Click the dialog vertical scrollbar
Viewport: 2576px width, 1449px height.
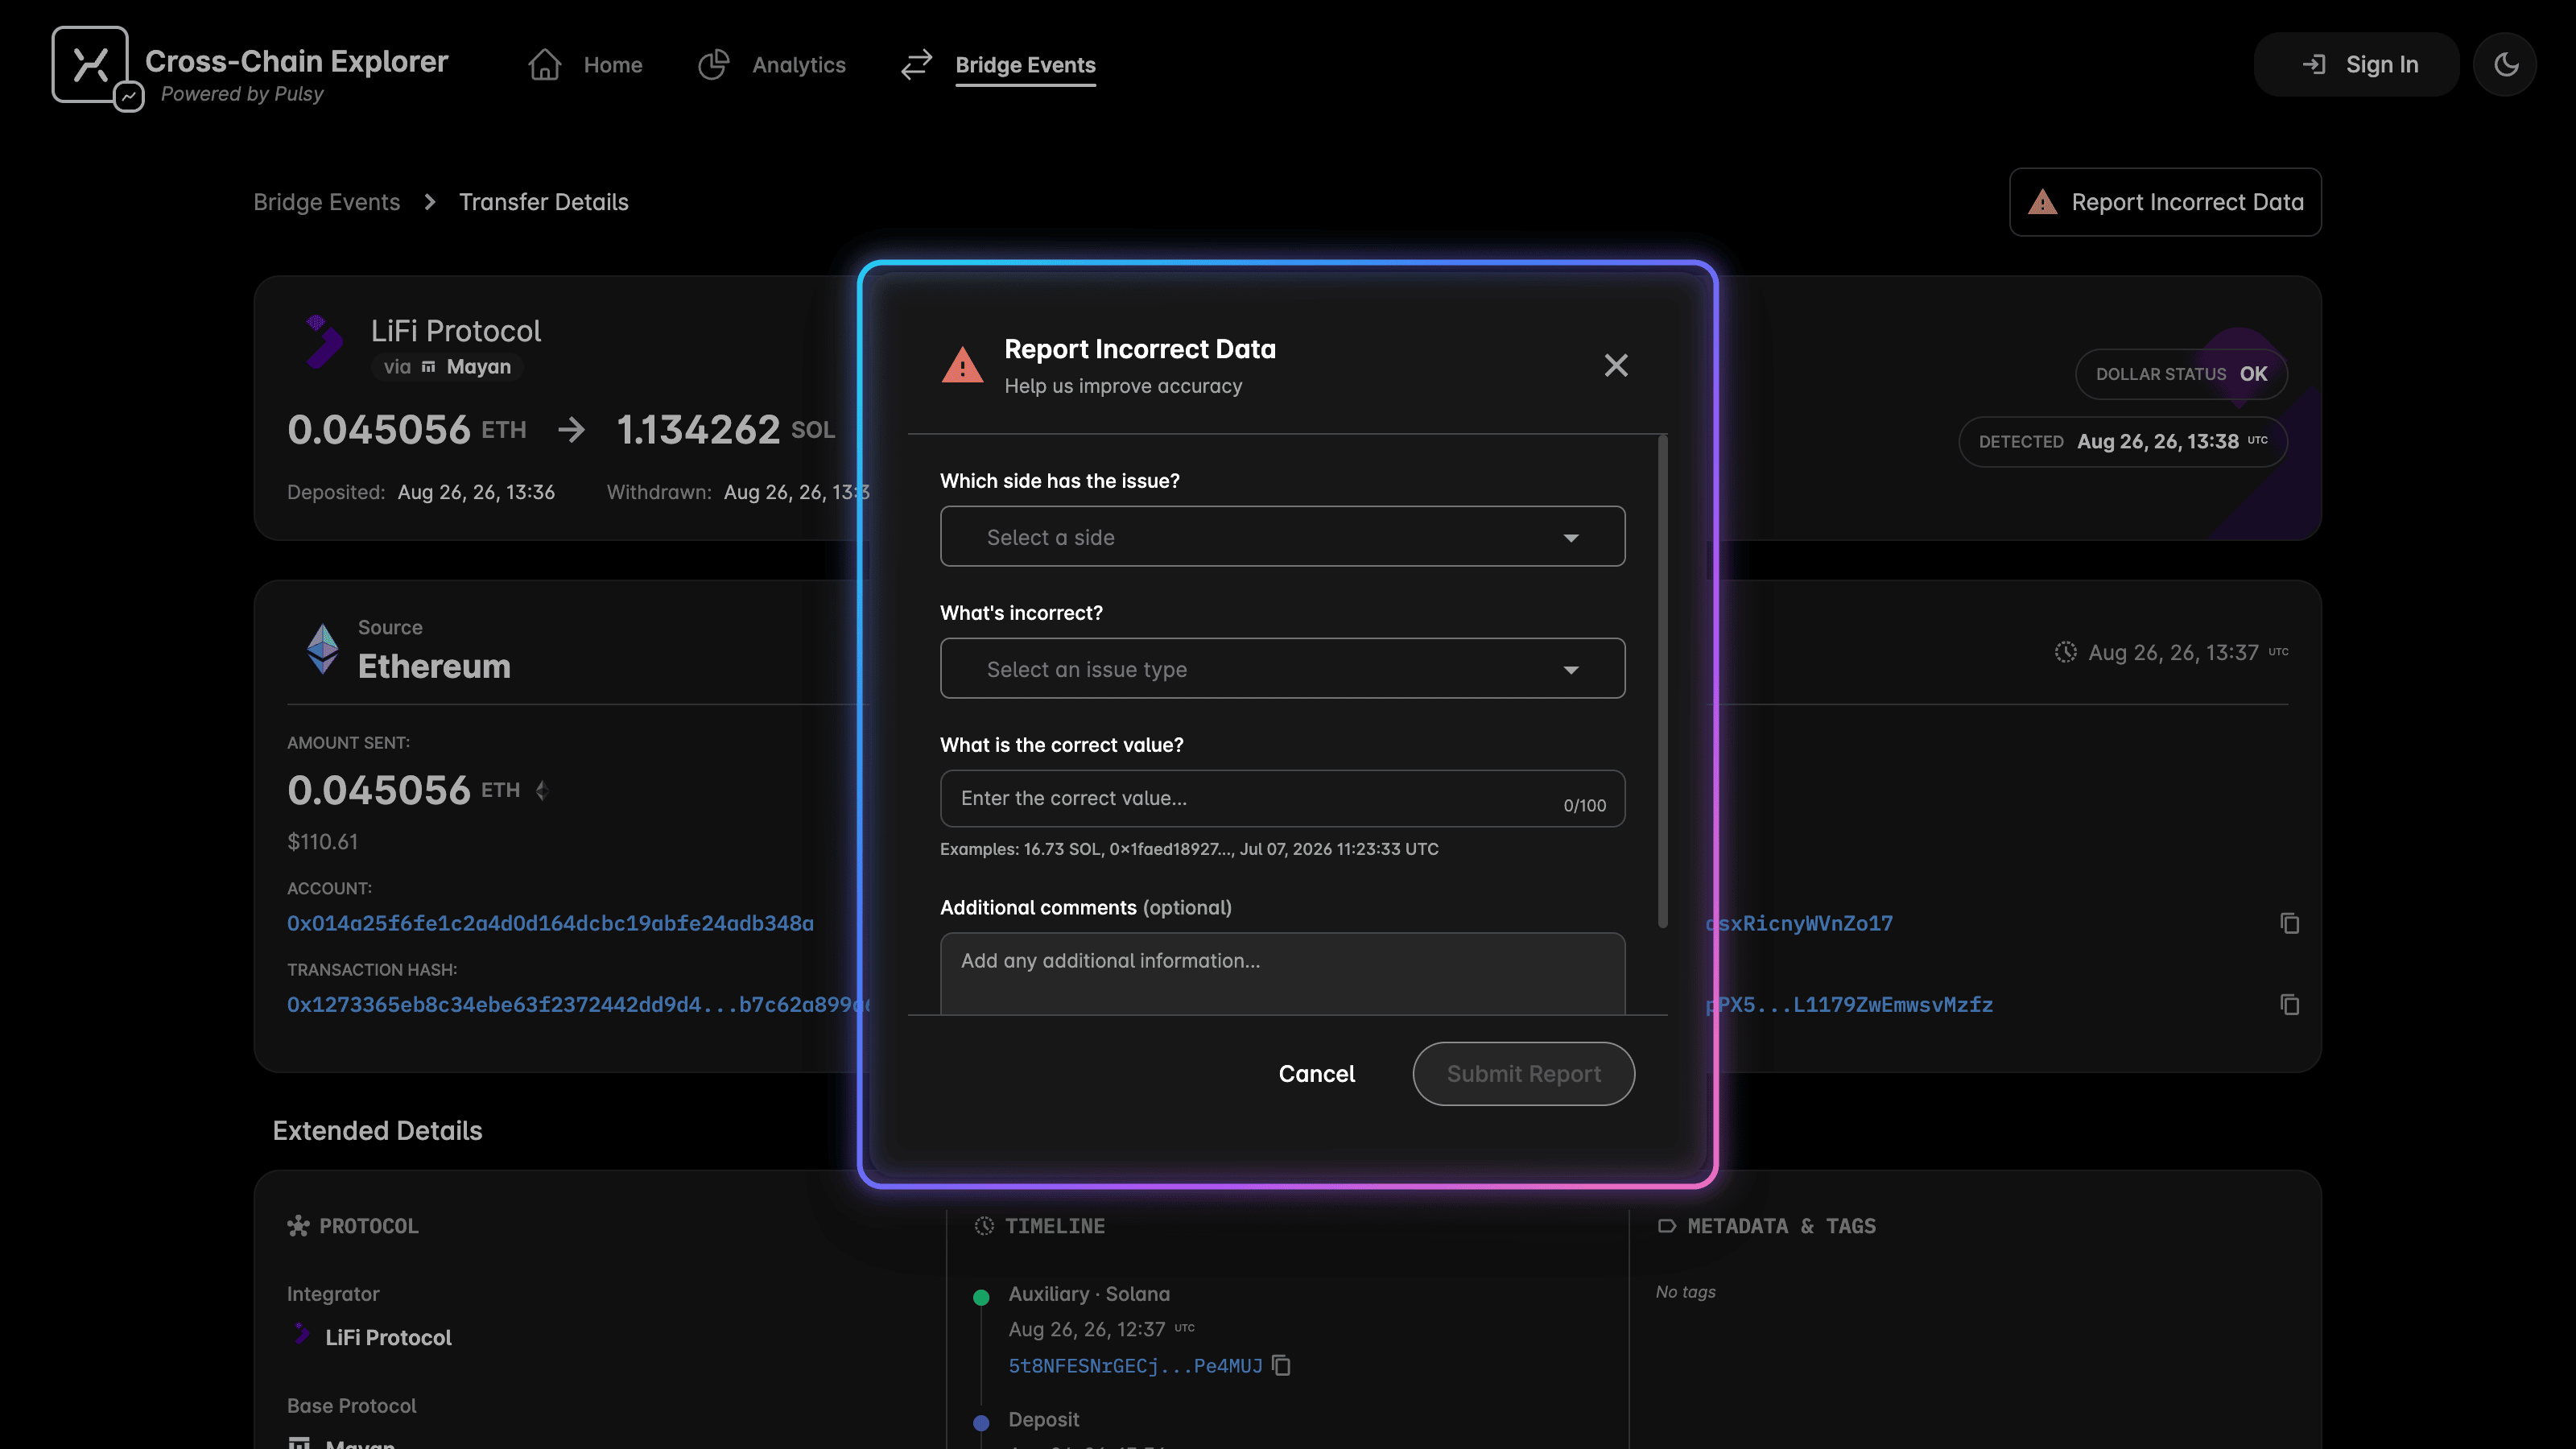point(1663,682)
